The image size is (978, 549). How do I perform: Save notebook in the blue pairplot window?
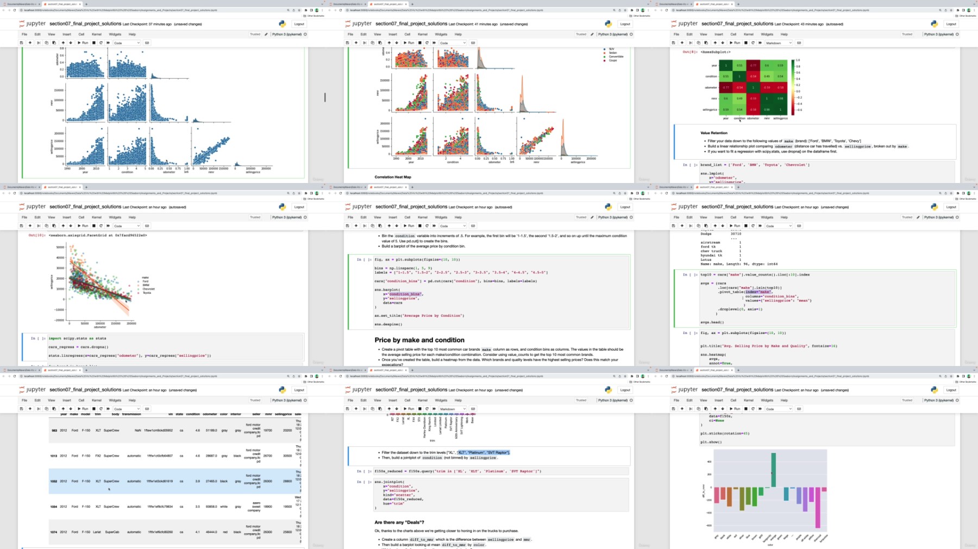(x=22, y=43)
